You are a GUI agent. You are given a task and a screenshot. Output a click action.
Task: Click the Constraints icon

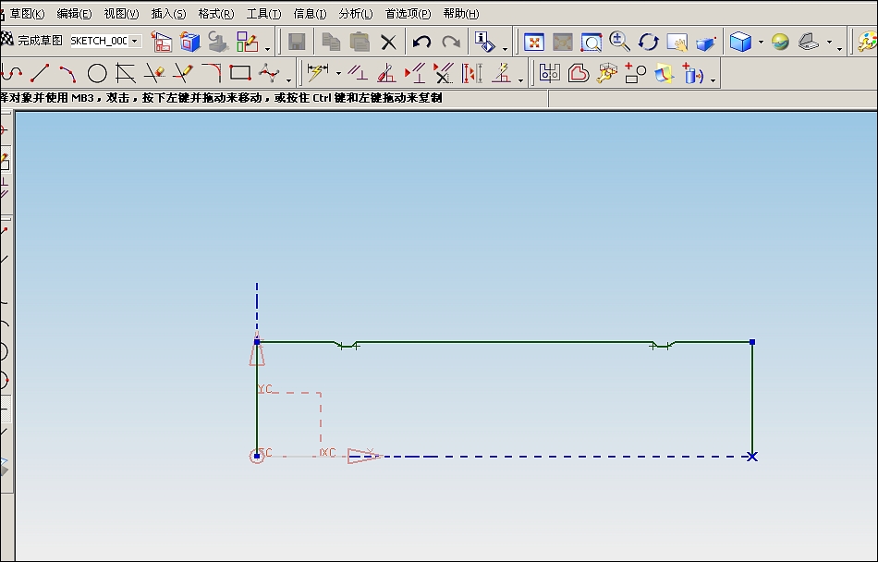(358, 73)
